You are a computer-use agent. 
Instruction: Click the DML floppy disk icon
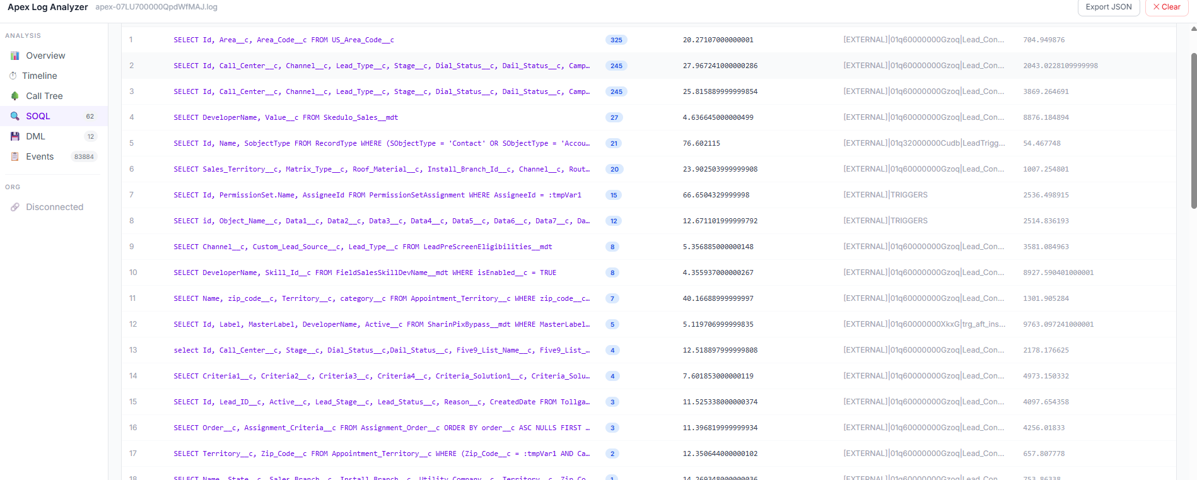(15, 136)
